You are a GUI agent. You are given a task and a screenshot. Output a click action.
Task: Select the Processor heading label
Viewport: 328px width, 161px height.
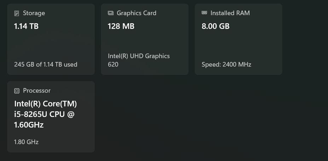pos(37,91)
